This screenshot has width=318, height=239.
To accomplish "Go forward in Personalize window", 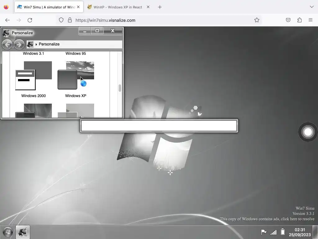I will (19, 44).
